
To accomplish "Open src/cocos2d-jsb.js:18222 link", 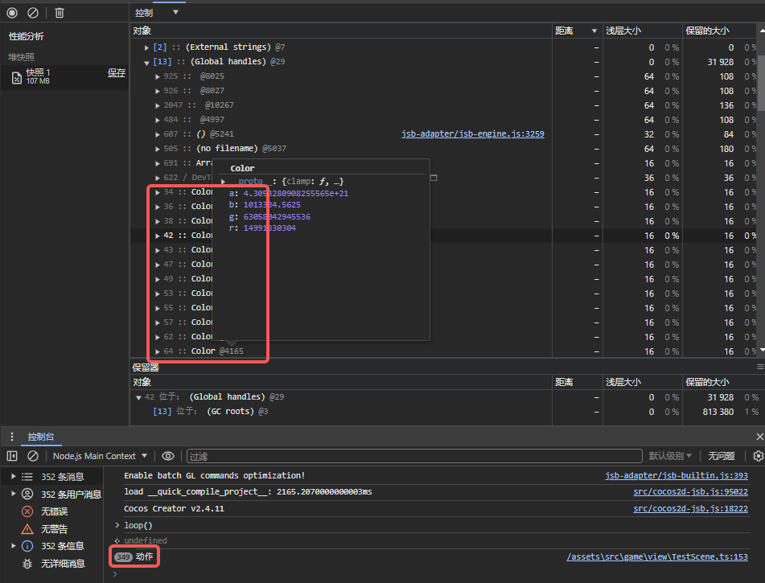I will [690, 508].
